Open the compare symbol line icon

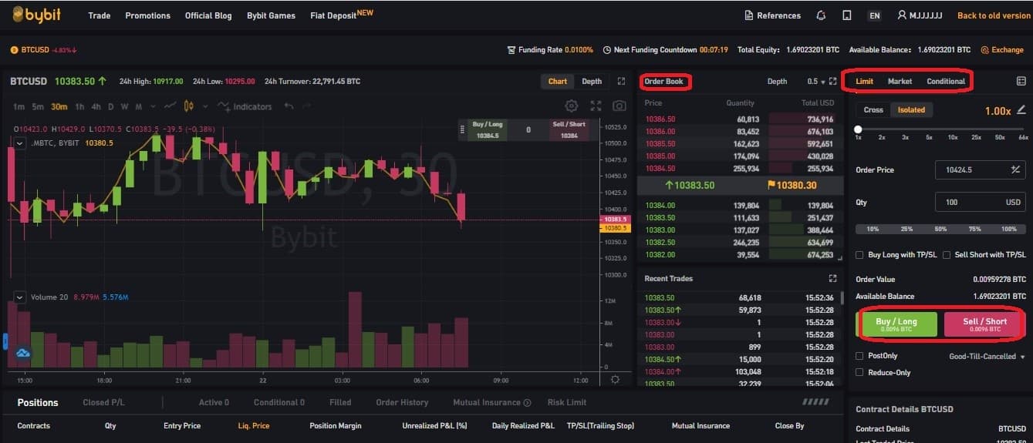(170, 106)
